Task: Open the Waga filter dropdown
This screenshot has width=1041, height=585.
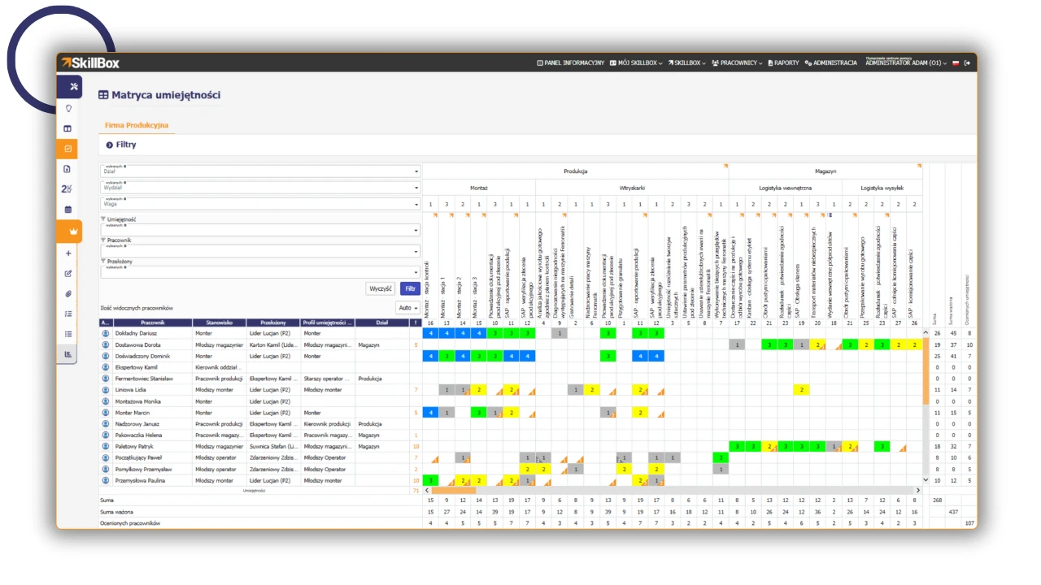Action: pos(259,204)
